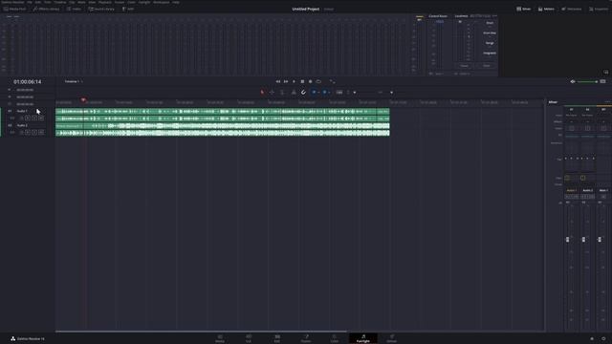
Task: Click the blue marker button
Action: [325, 92]
